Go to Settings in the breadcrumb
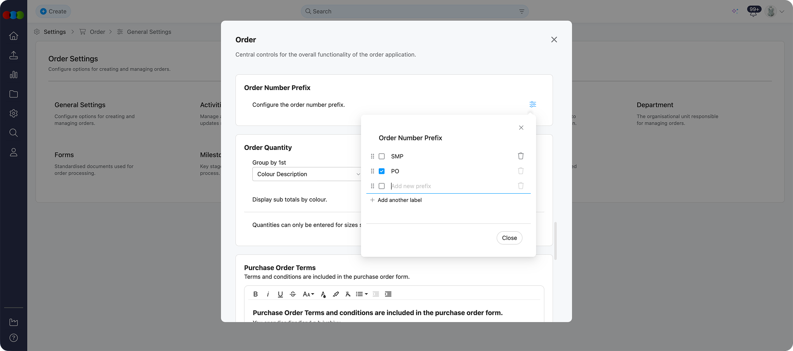This screenshot has height=351, width=793. [x=55, y=32]
